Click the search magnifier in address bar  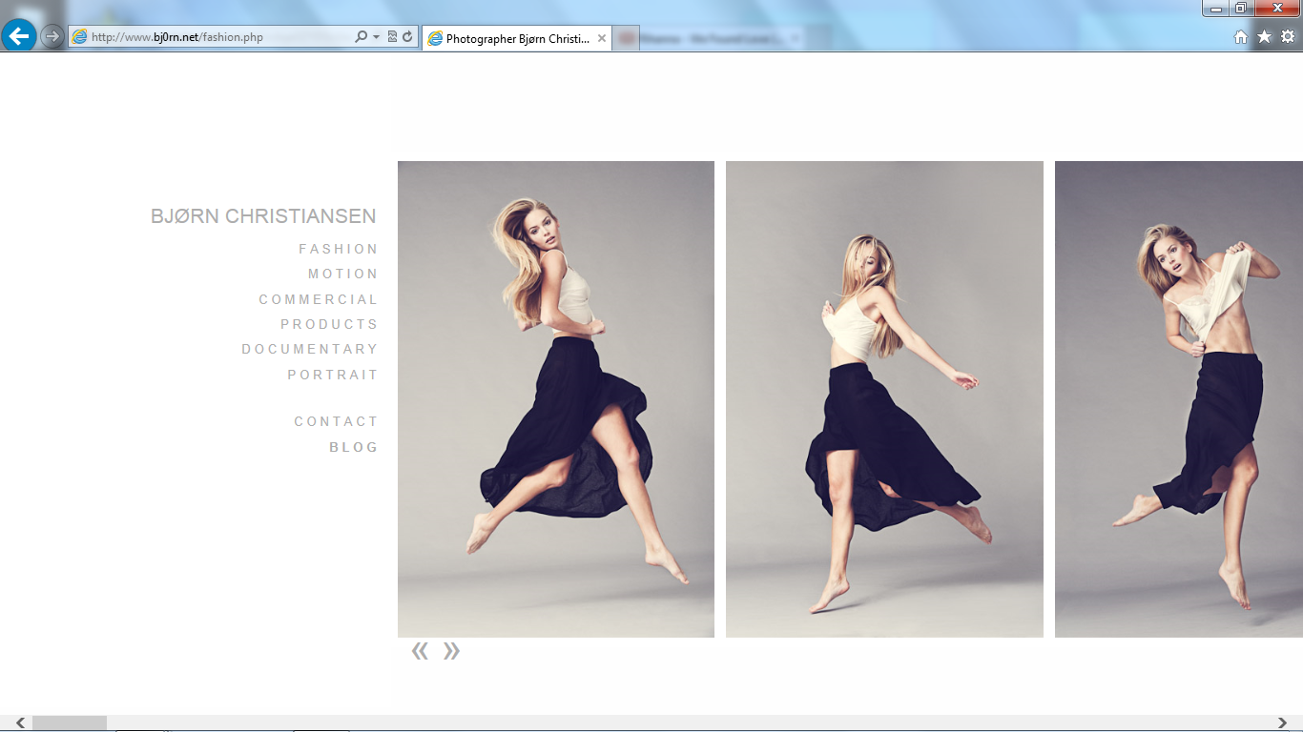(x=361, y=37)
